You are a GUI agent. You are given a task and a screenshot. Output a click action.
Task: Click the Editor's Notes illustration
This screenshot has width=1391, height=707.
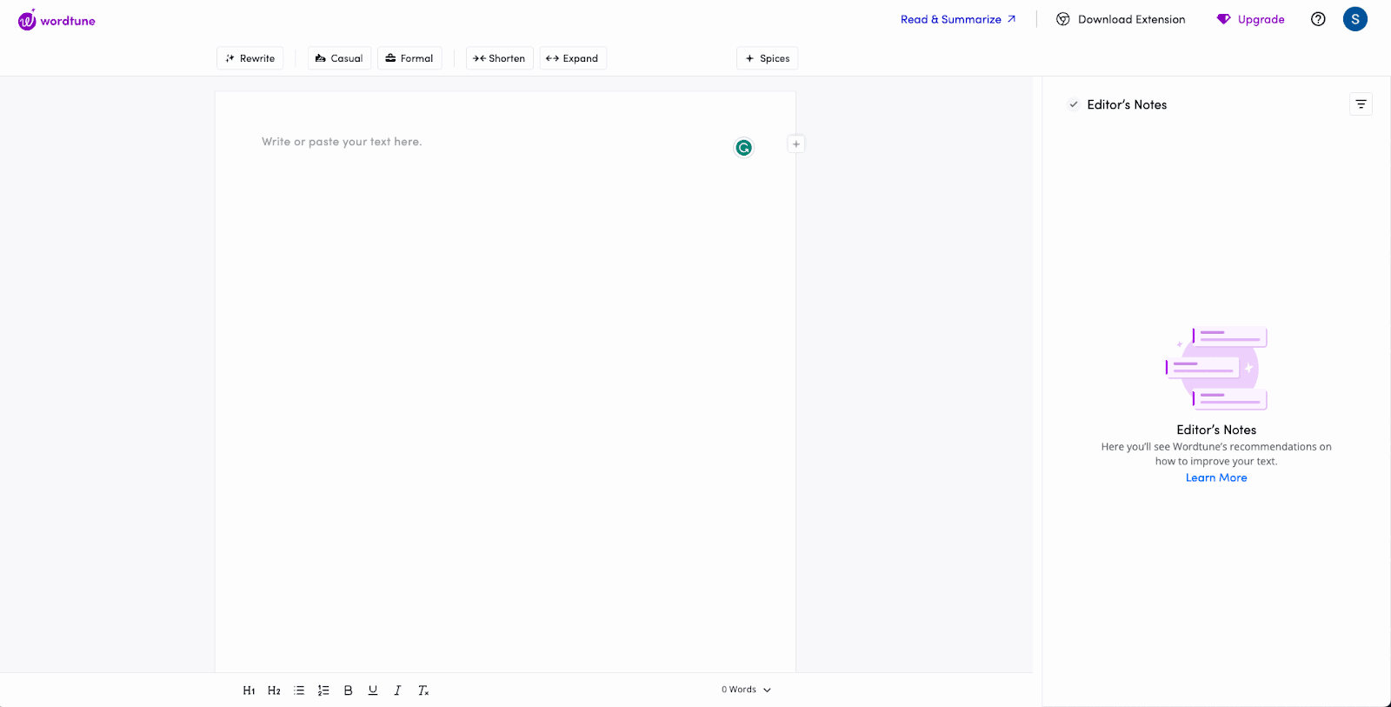1216,368
